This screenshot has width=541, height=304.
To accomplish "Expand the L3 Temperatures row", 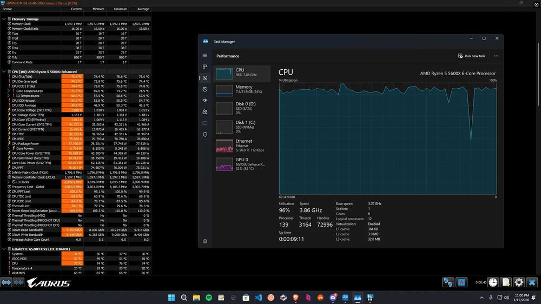I will tap(9, 96).
